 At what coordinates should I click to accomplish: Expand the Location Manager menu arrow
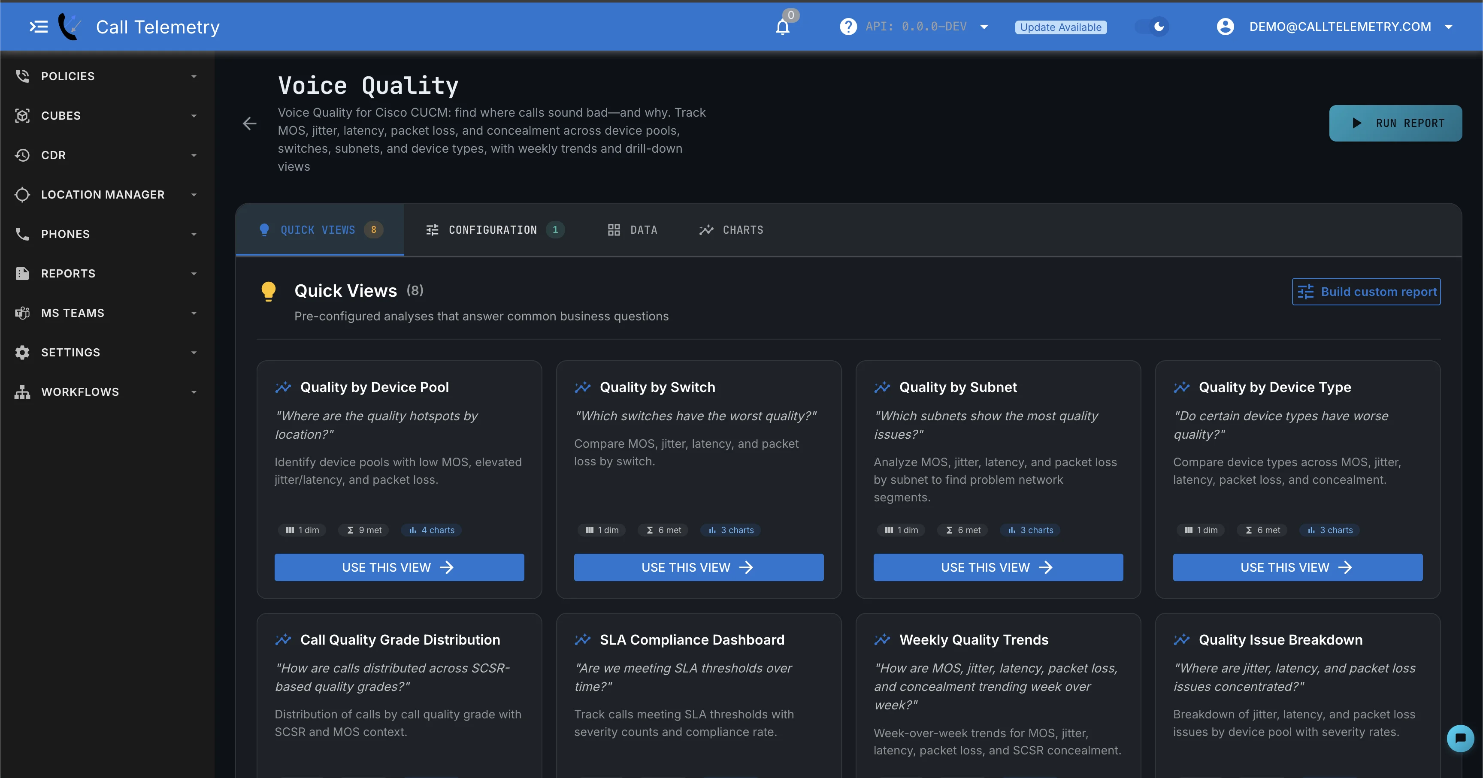(194, 195)
